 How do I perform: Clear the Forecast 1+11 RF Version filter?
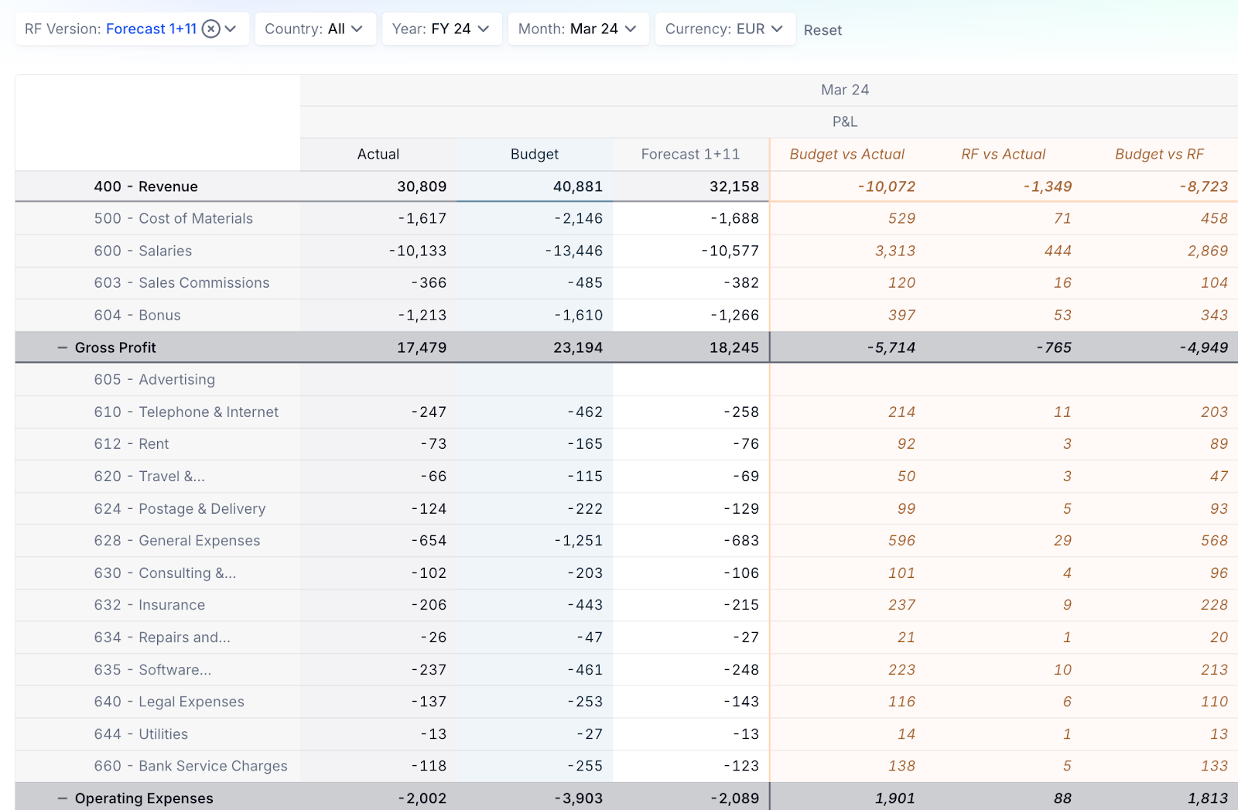[x=210, y=29]
